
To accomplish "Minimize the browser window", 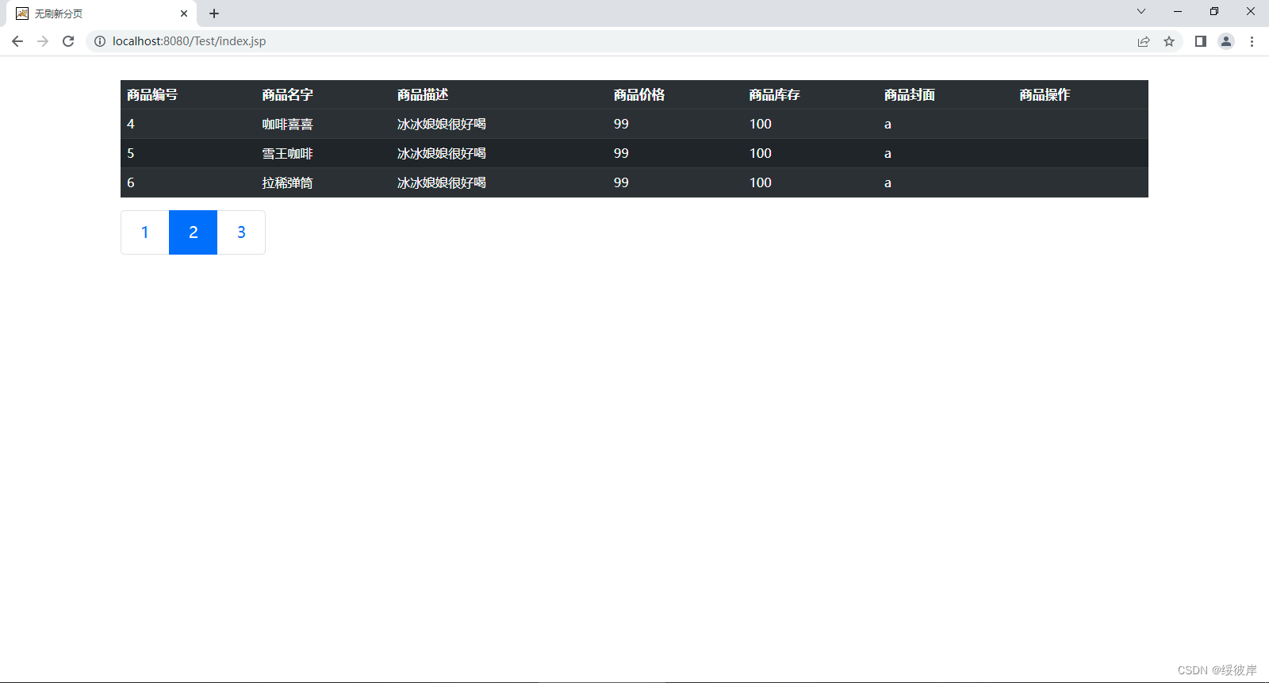I will coord(1178,11).
